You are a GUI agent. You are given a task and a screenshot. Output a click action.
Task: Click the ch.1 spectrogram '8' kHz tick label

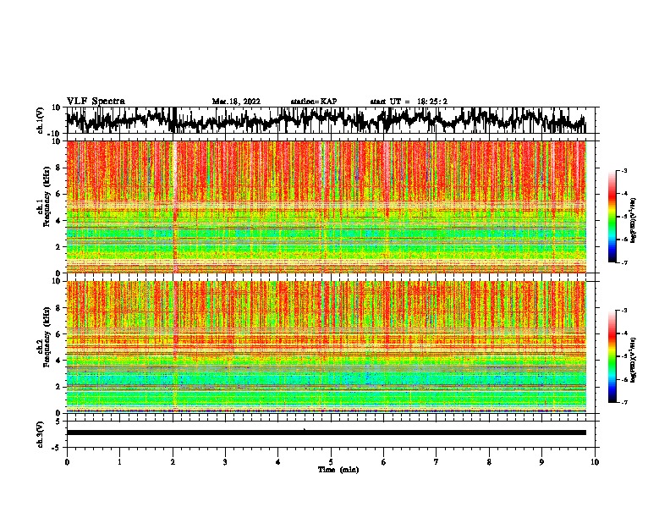point(58,168)
